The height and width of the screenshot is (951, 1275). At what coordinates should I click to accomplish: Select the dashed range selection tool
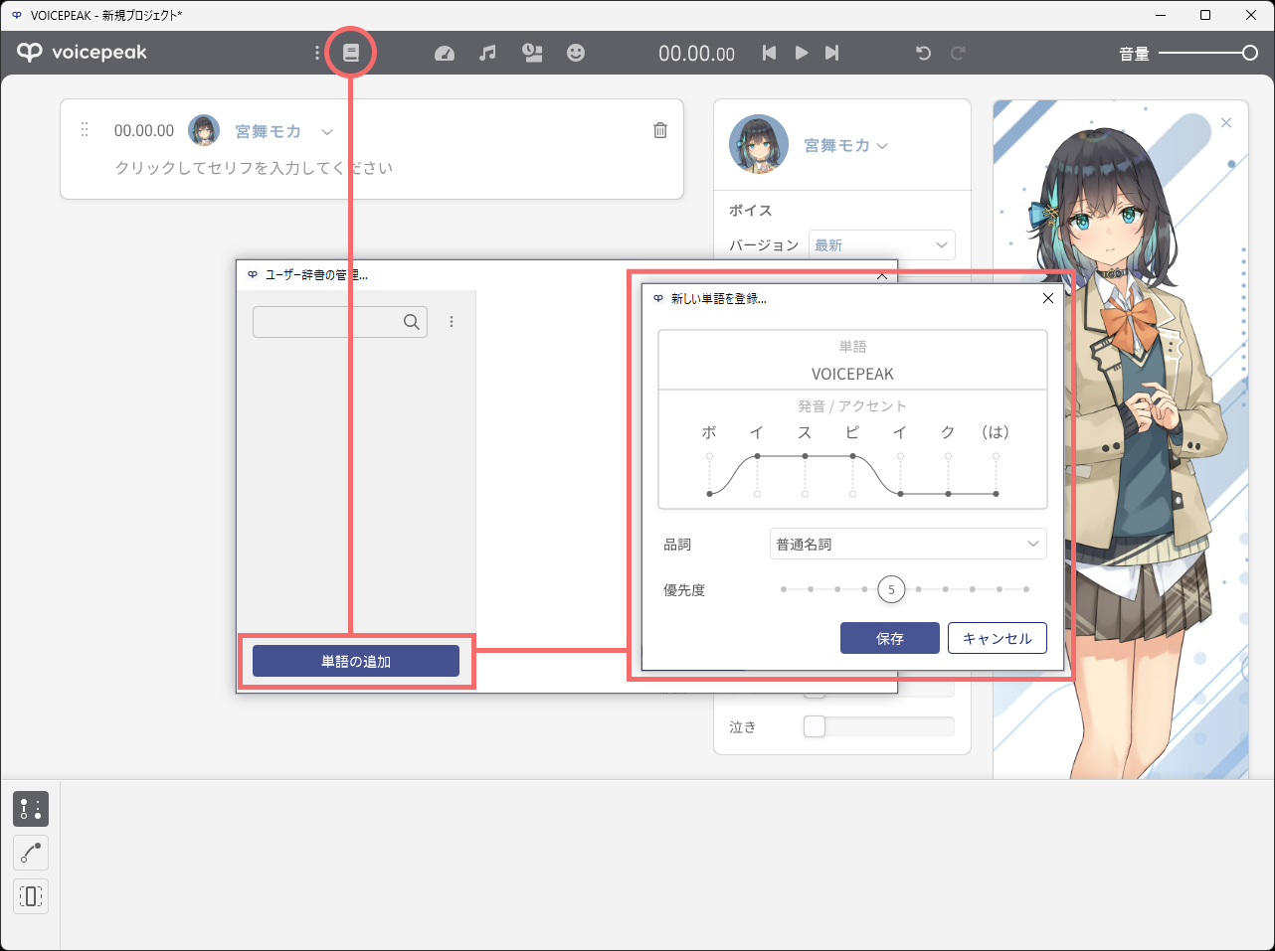[x=31, y=896]
